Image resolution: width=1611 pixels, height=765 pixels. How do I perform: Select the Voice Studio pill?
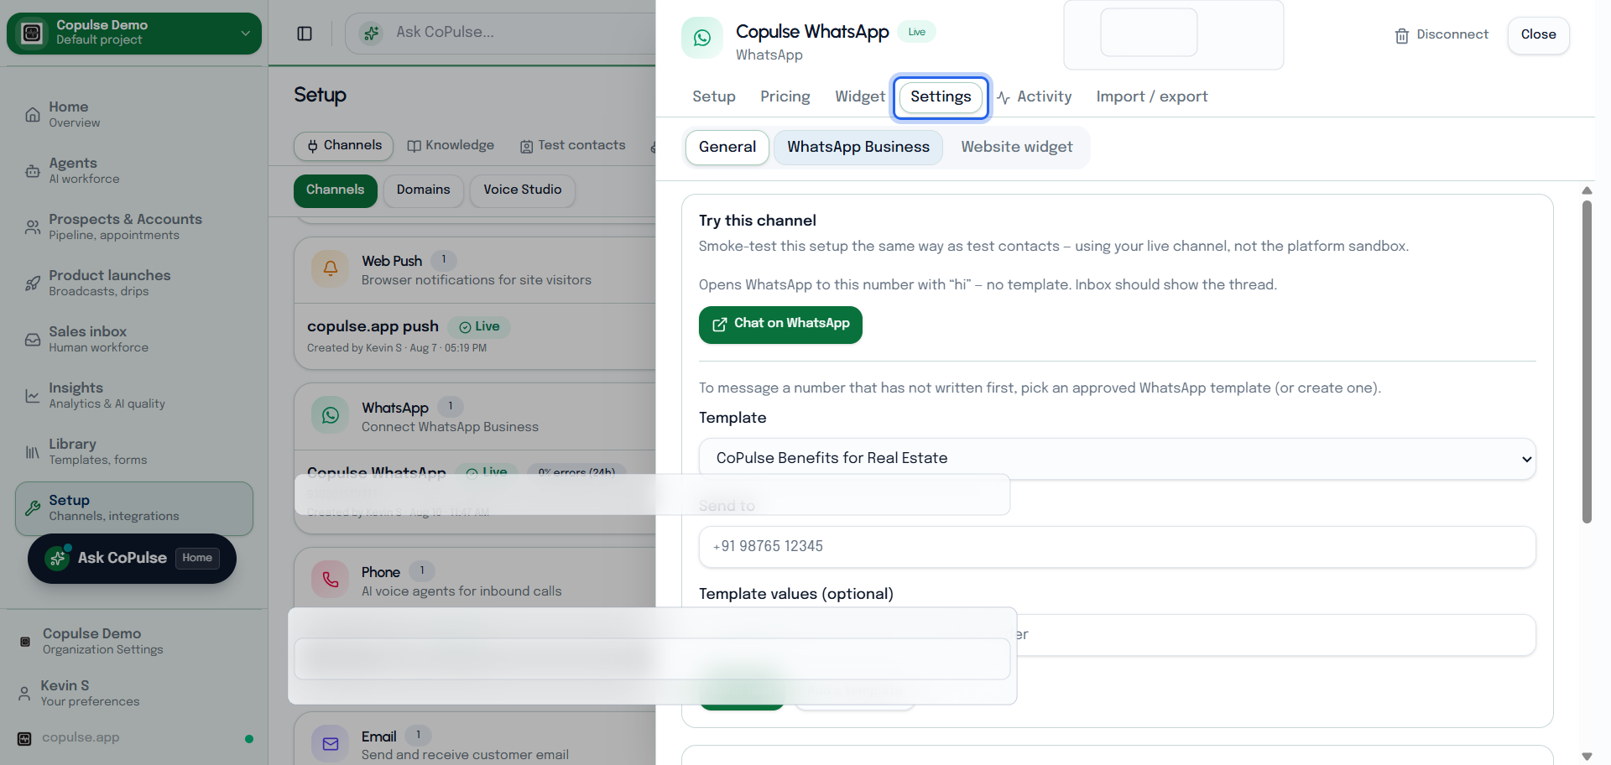[522, 190]
